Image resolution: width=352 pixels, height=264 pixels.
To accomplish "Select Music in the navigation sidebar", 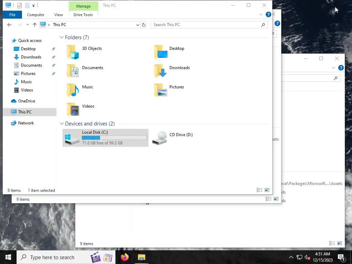I will [26, 82].
